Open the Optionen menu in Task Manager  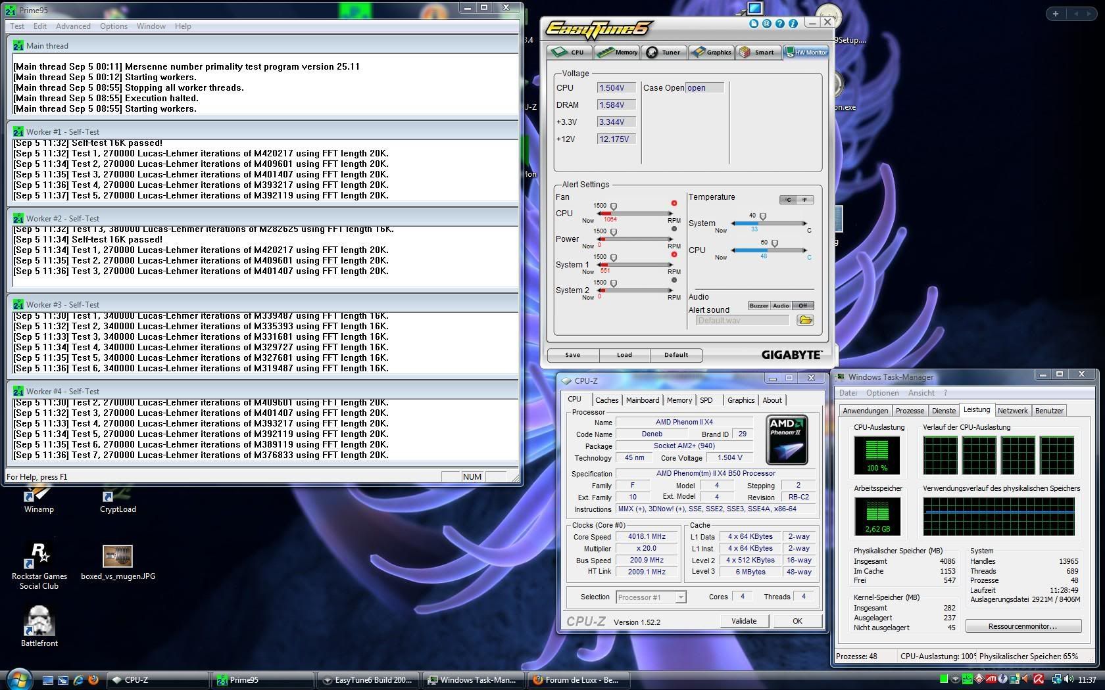coord(882,393)
